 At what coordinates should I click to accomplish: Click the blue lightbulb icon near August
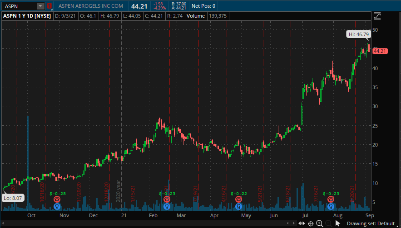pos(331,206)
